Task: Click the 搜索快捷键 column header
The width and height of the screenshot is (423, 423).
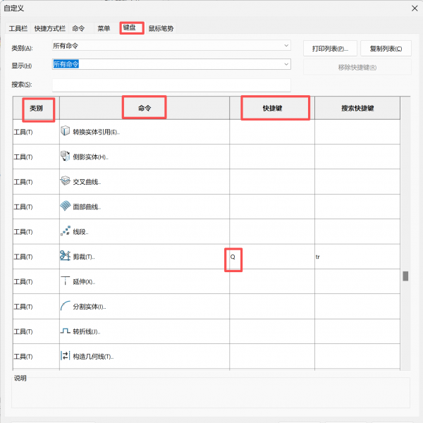Action: 357,108
